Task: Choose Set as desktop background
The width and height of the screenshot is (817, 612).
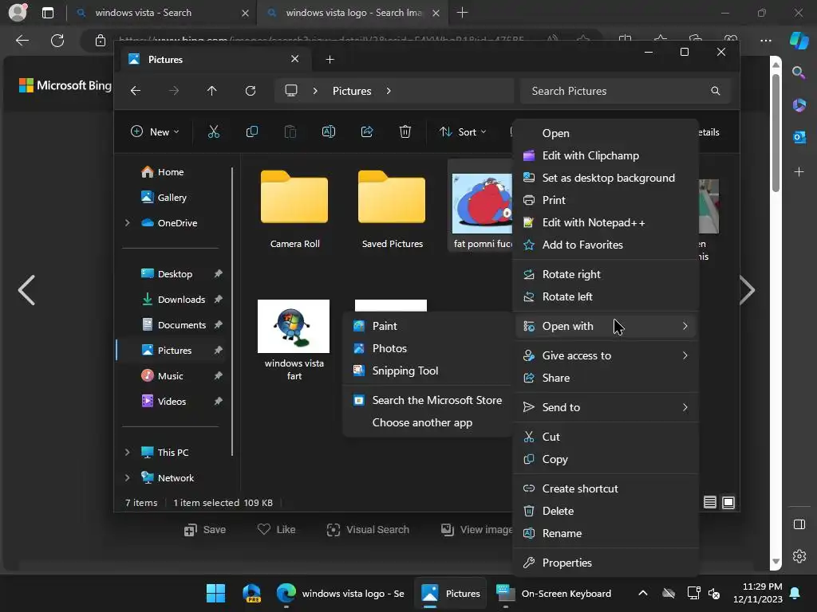Action: point(606,178)
